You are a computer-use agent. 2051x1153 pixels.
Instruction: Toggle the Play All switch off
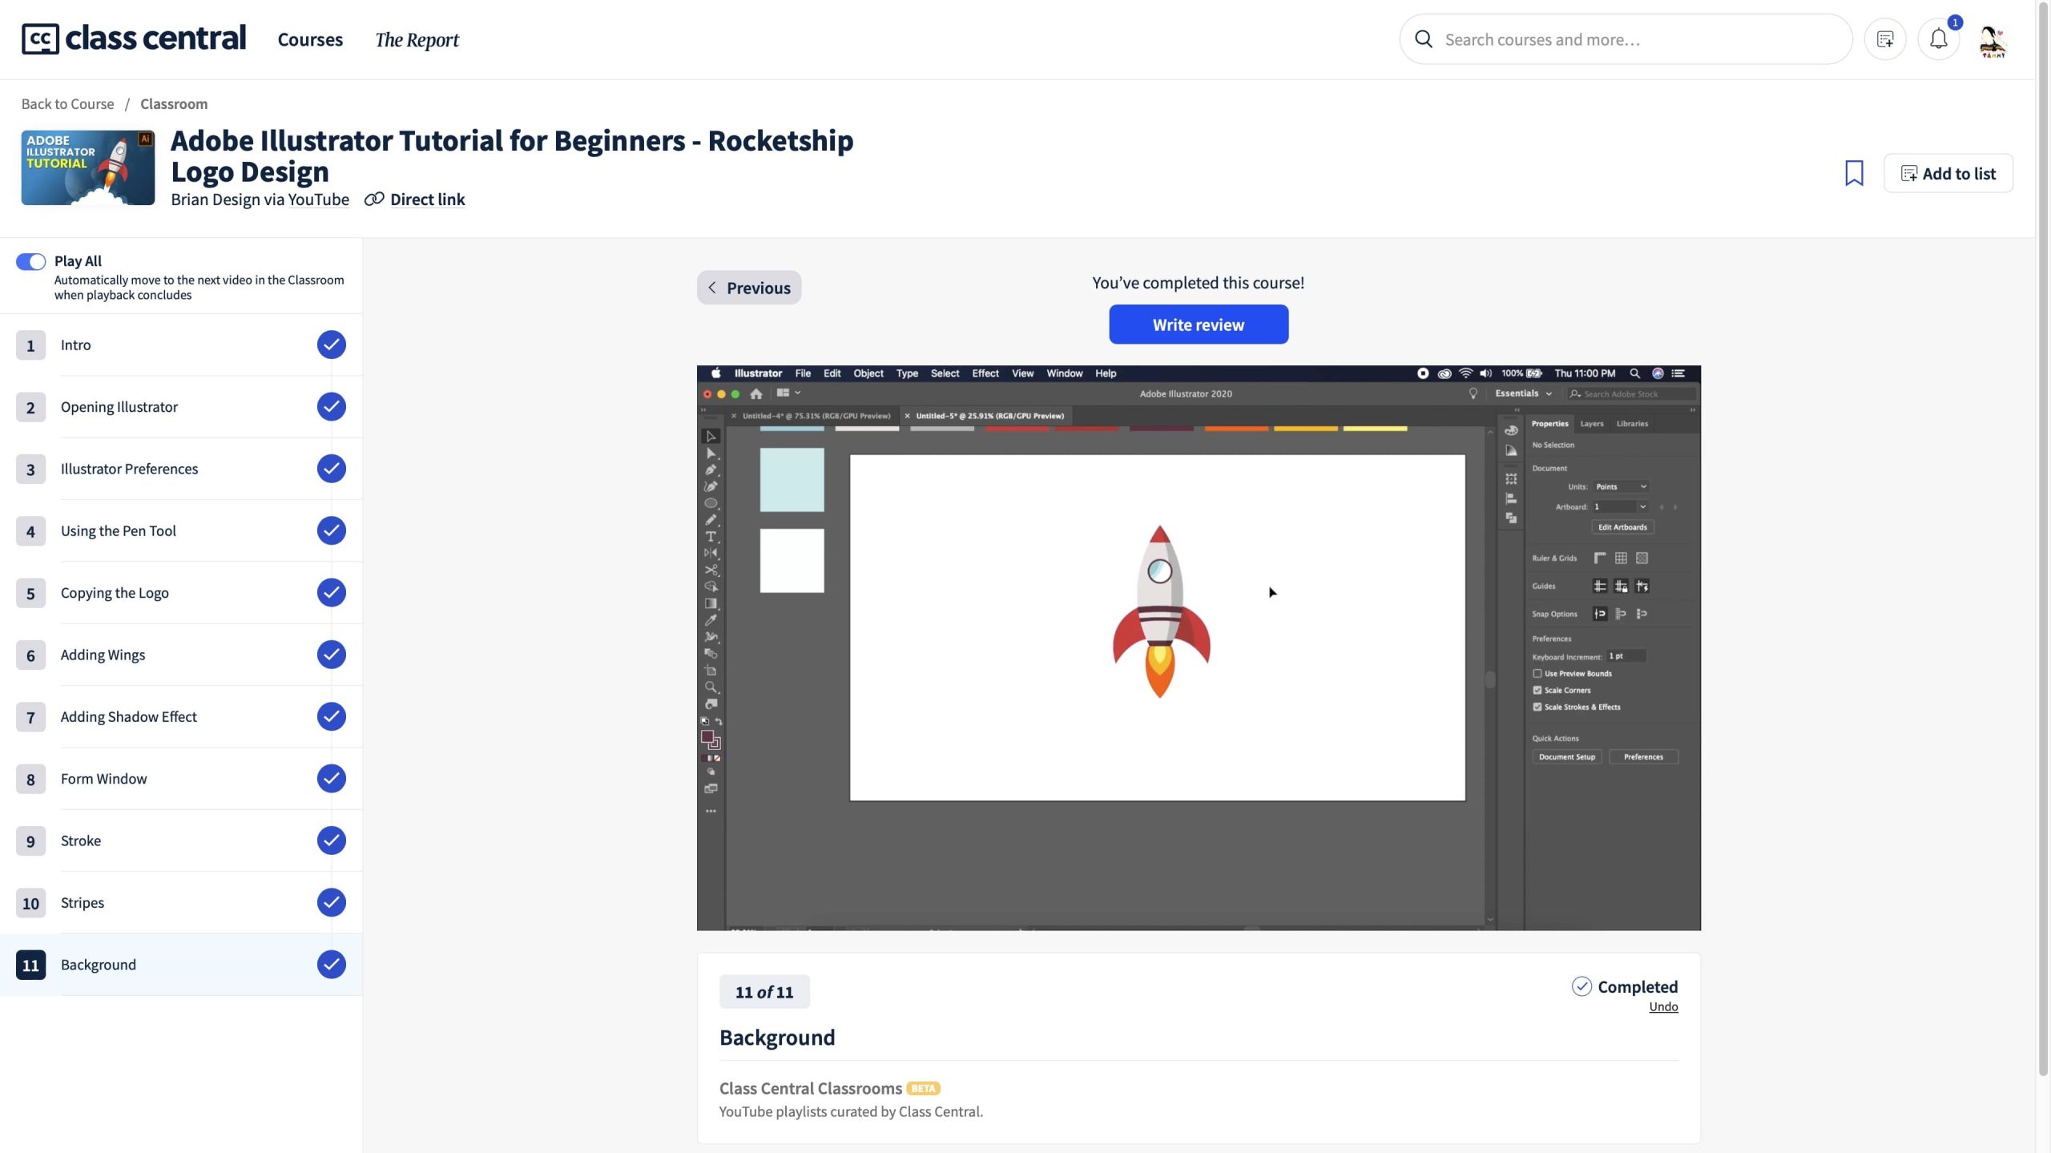pyautogui.click(x=30, y=262)
